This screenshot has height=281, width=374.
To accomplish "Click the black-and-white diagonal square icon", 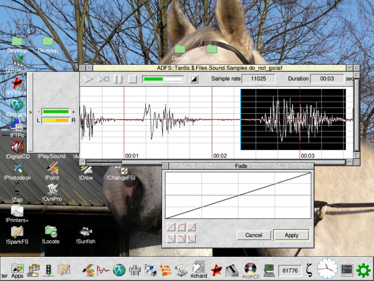I will click(194, 79).
